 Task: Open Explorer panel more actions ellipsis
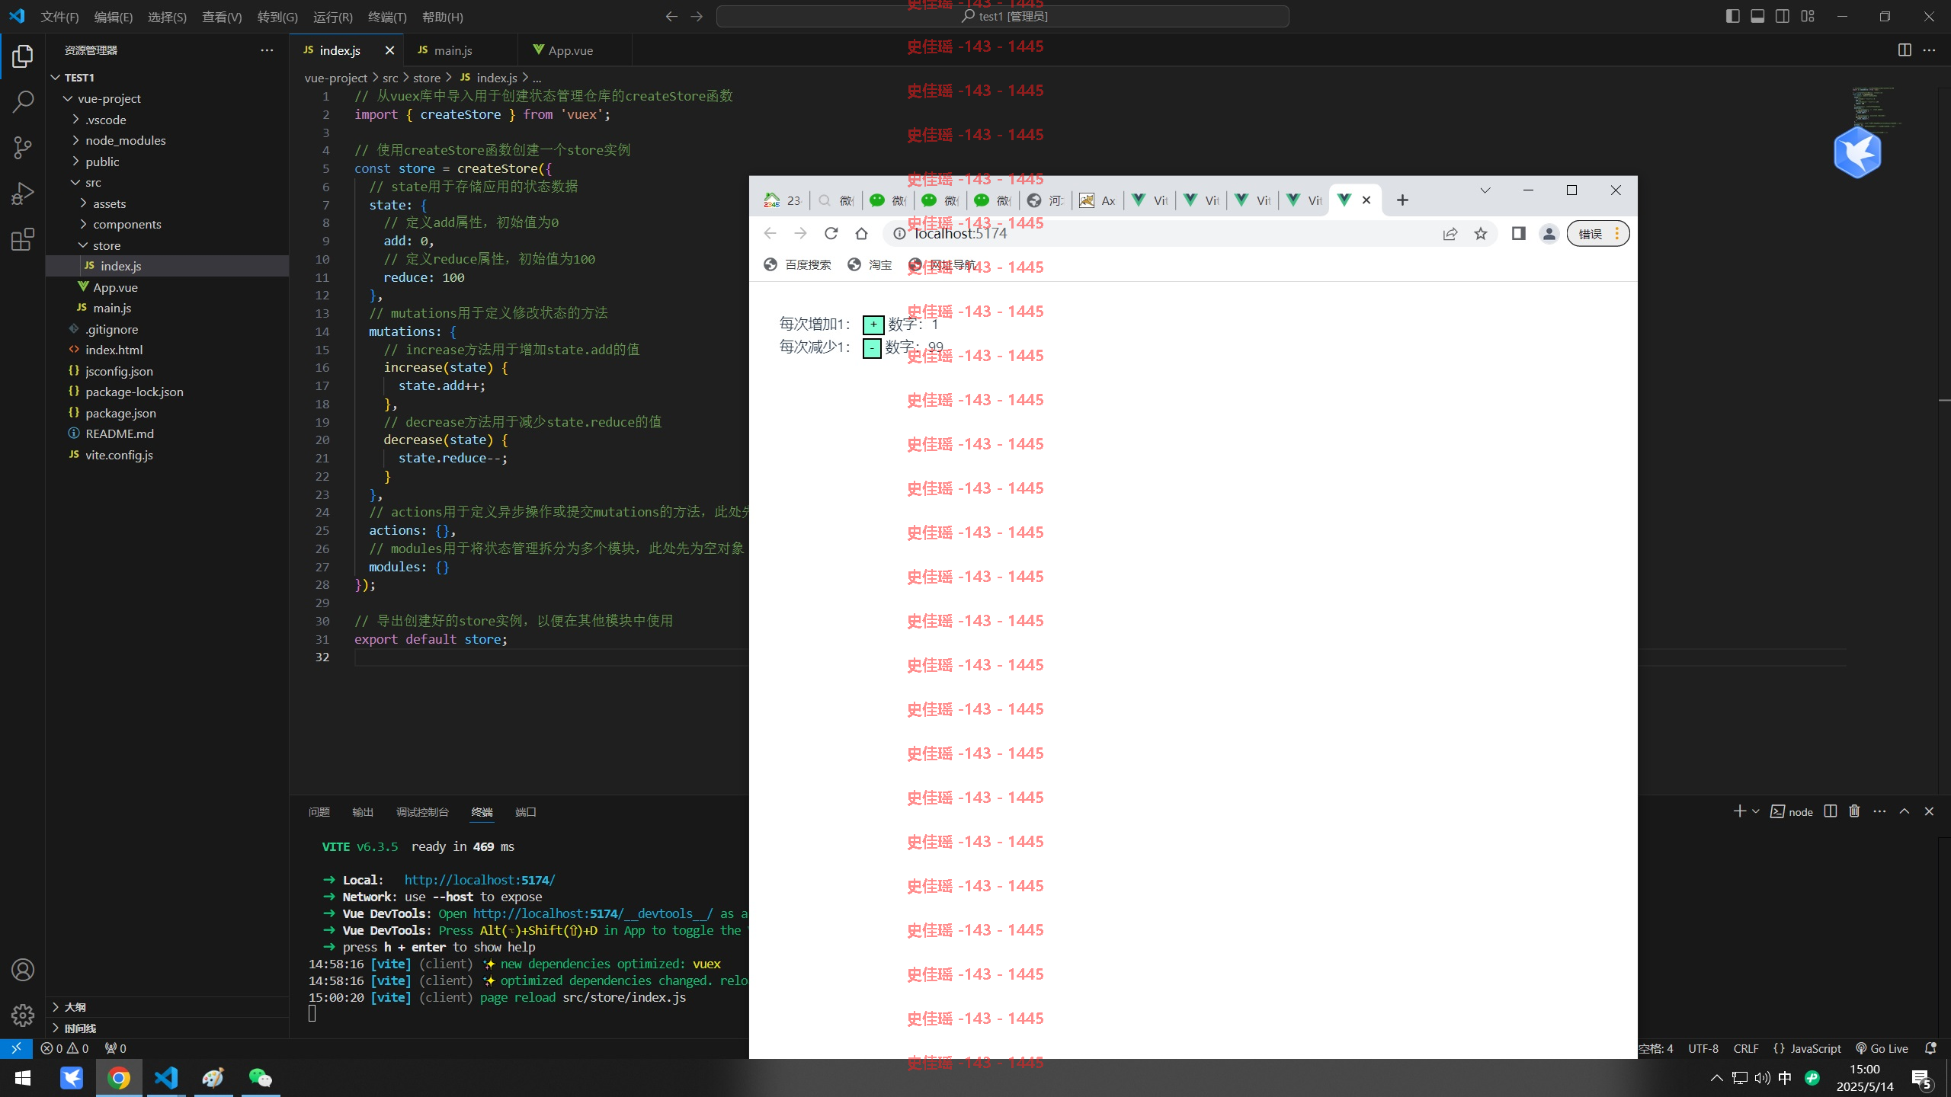pyautogui.click(x=267, y=50)
